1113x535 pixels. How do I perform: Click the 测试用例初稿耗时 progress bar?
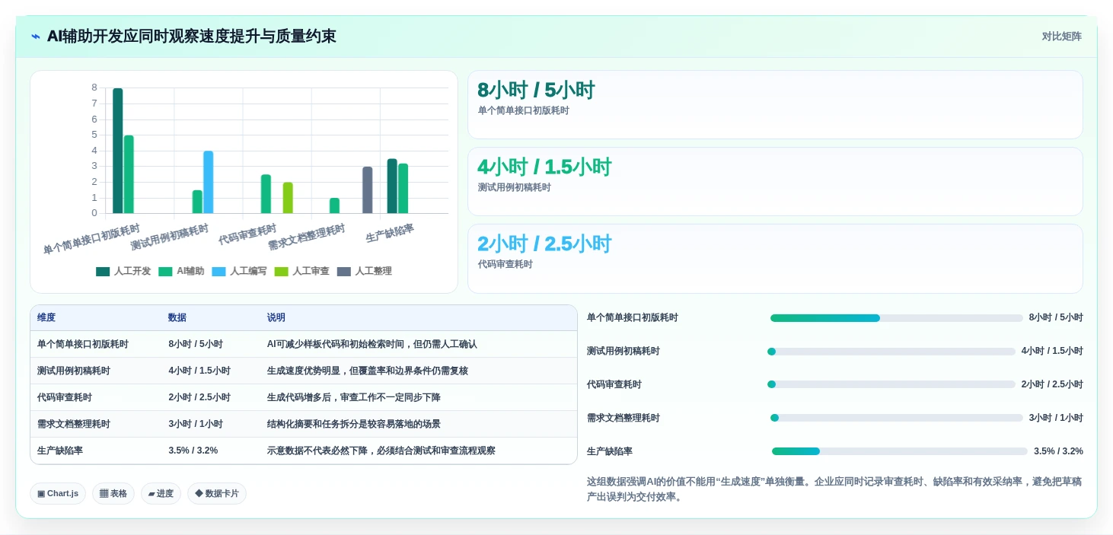coord(891,352)
